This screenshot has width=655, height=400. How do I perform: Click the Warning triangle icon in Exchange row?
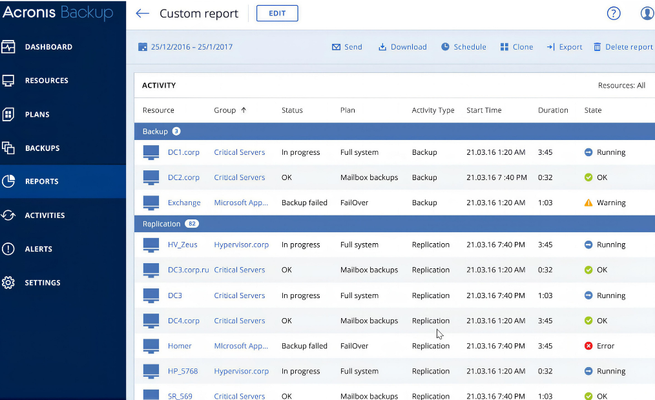click(x=588, y=203)
